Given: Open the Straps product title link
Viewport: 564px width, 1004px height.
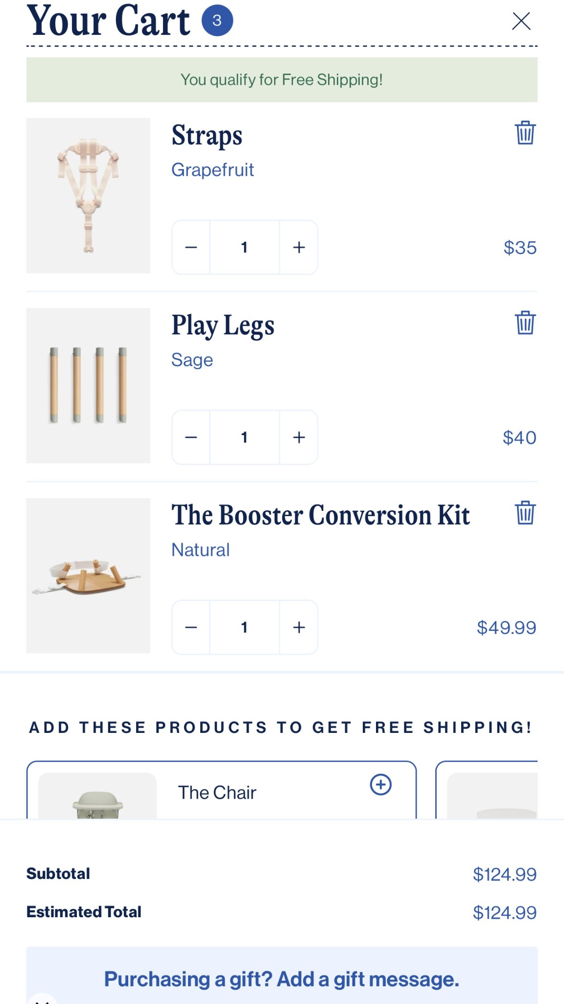Looking at the screenshot, I should pos(207,135).
